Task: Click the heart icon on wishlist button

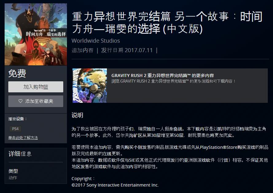Action: (20, 101)
